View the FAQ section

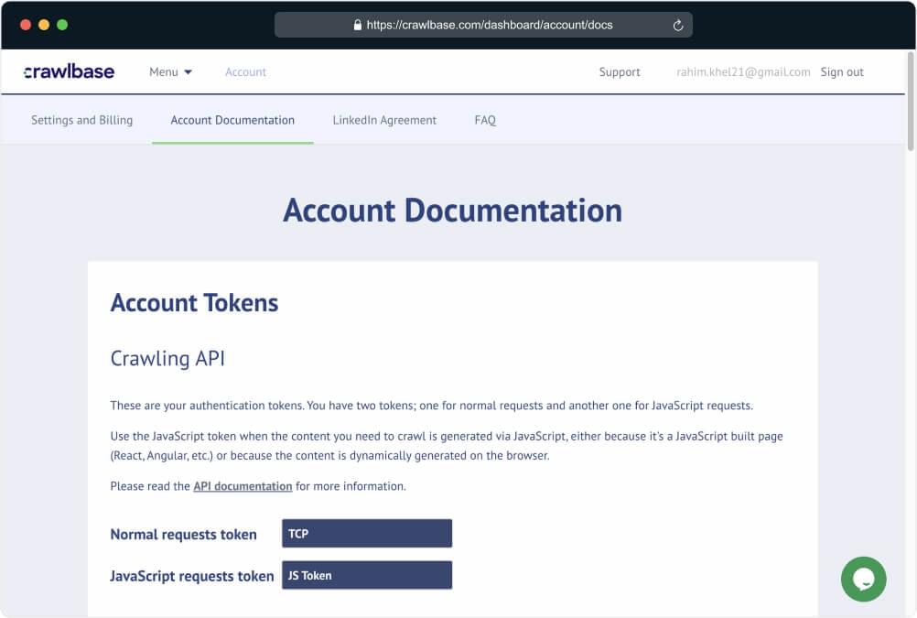tap(484, 120)
